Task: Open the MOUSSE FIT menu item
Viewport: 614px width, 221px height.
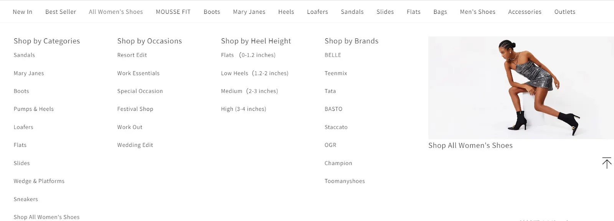Action: (x=173, y=12)
